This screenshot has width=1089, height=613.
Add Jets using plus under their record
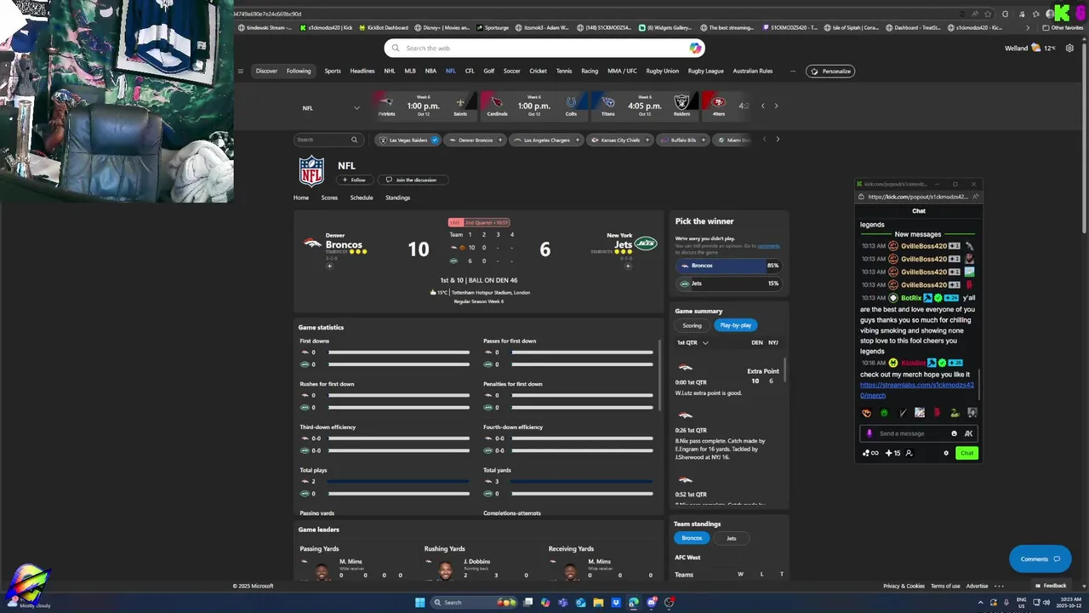coord(628,266)
